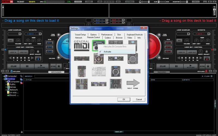Select the General MIDI controller icon

point(81,46)
